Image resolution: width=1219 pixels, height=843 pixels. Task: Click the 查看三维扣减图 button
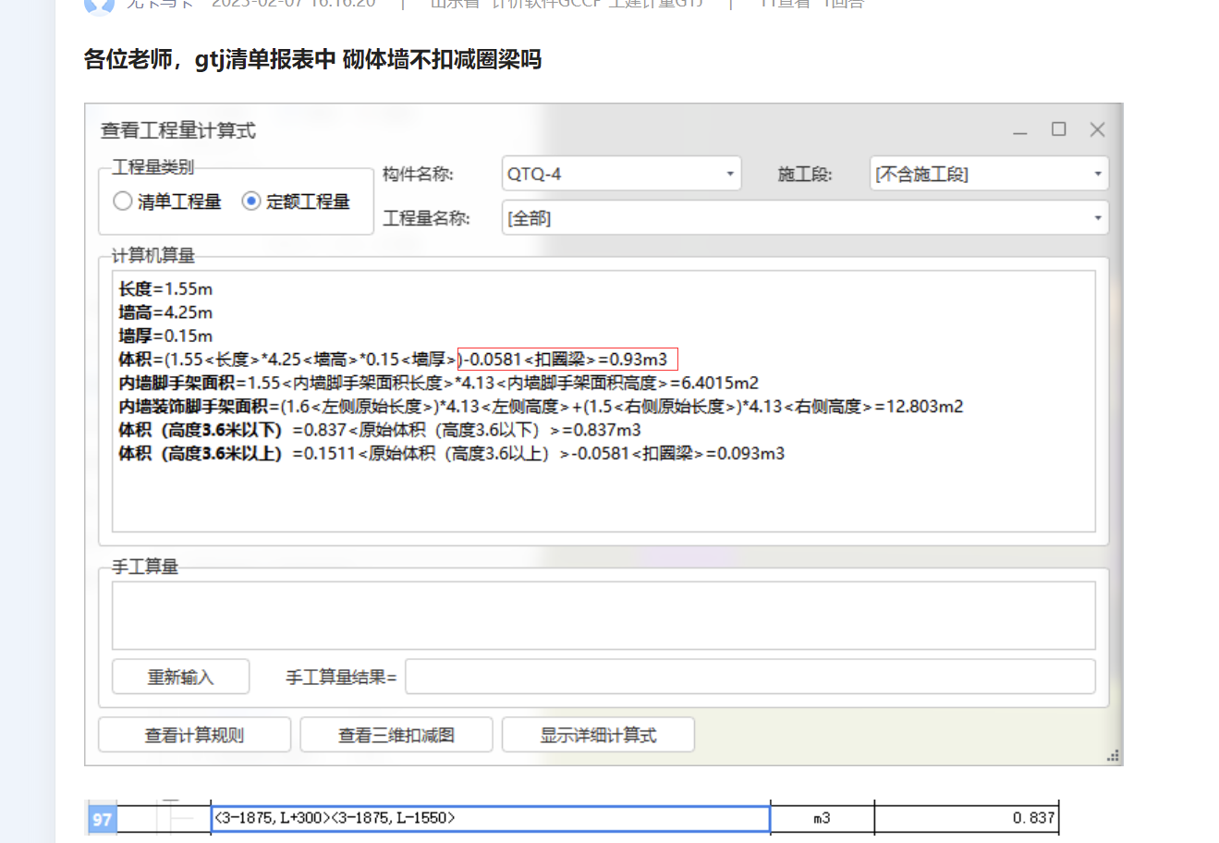(396, 735)
